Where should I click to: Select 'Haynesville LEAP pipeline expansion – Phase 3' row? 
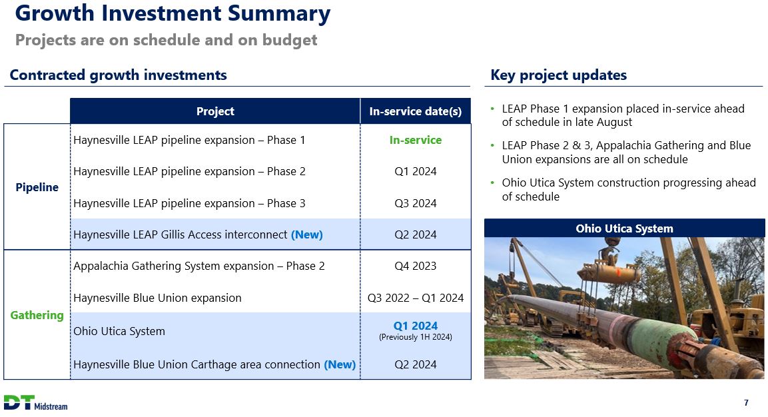click(270, 203)
